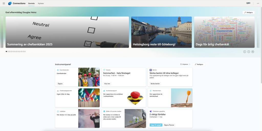Select the first carousel page dot

6,51
